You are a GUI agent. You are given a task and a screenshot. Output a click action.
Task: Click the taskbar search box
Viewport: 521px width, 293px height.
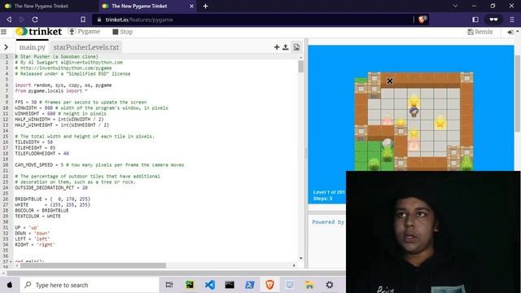click(x=90, y=285)
